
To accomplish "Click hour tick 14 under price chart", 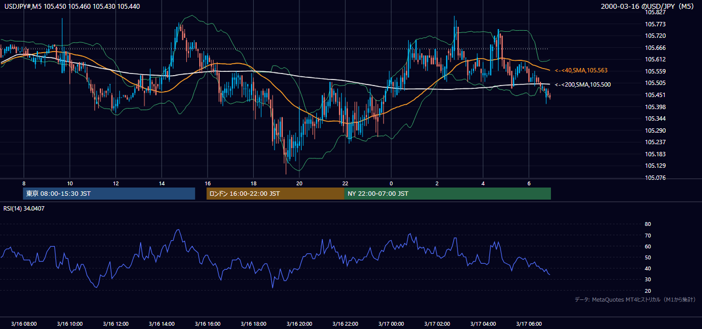I will pos(161,183).
